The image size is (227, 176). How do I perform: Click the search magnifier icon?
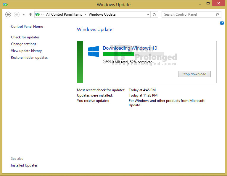217,14
